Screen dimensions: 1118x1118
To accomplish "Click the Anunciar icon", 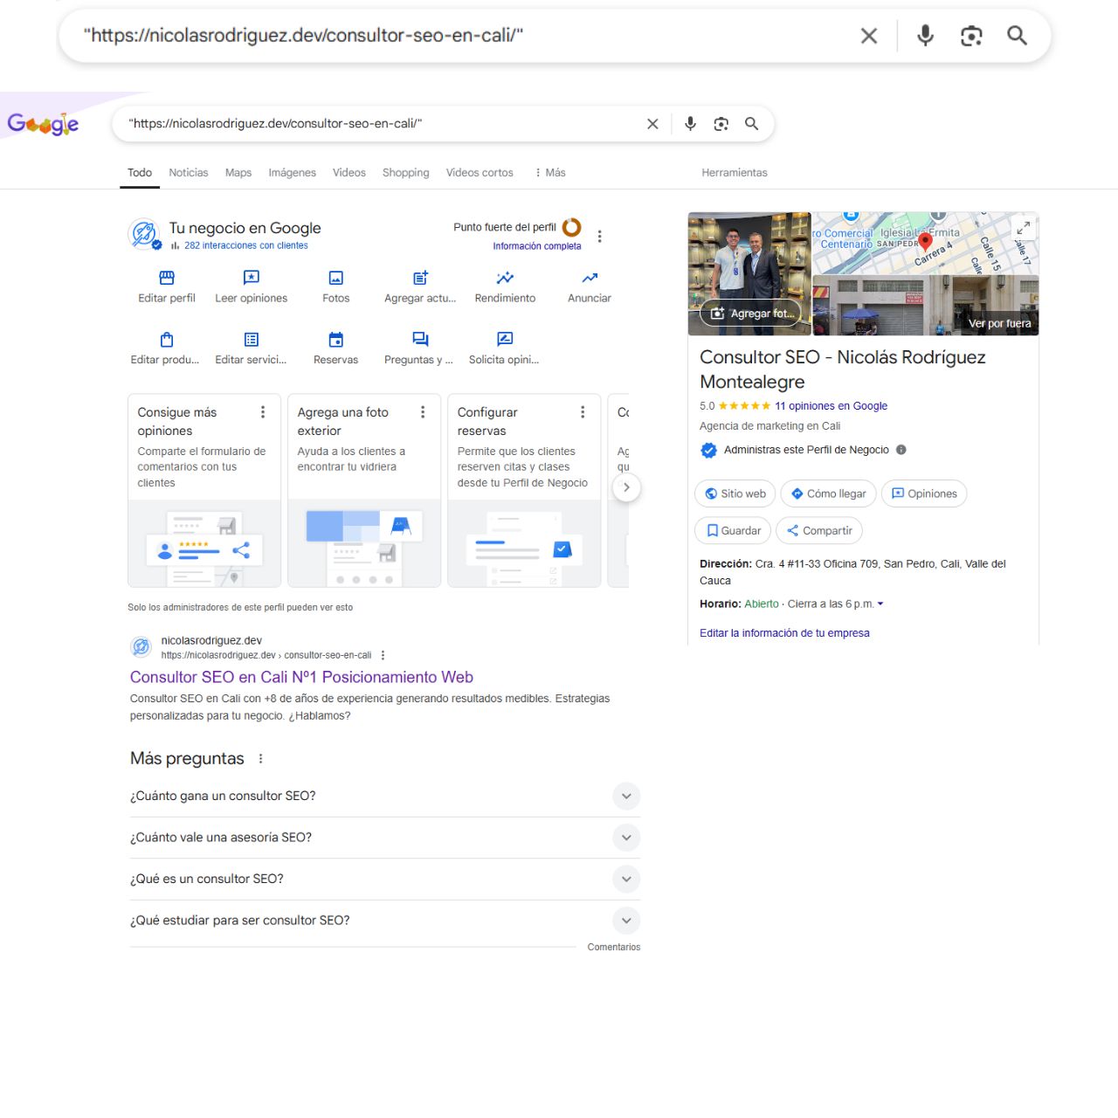I will (x=590, y=278).
